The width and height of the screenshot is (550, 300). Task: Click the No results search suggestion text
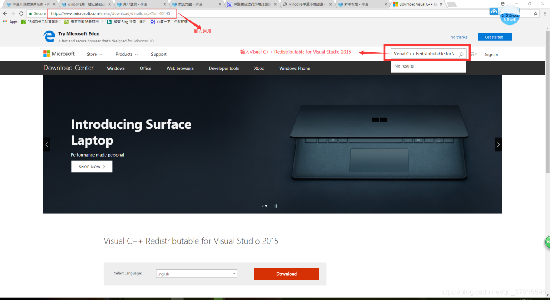point(404,66)
